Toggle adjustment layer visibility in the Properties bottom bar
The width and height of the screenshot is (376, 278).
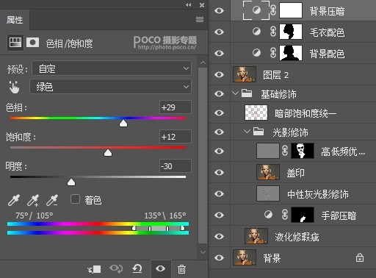click(160, 268)
